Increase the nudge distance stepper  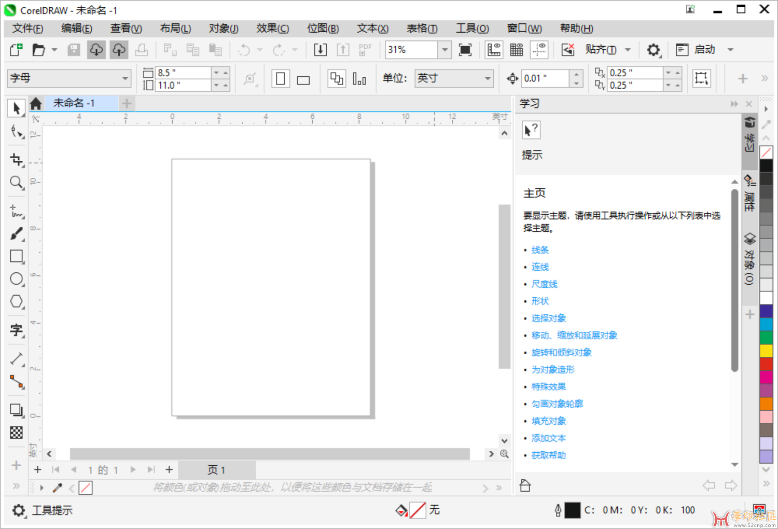click(576, 74)
